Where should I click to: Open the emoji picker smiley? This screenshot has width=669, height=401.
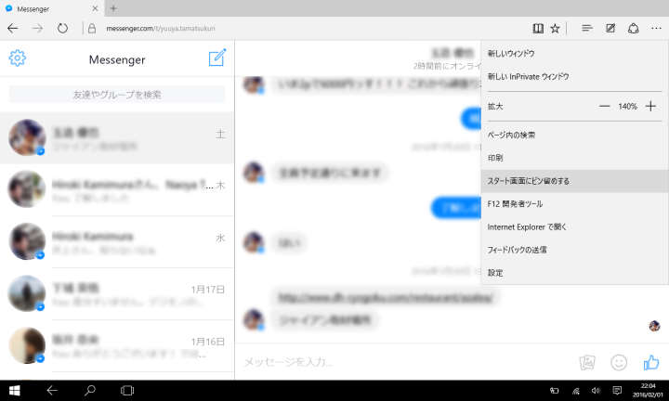coord(619,363)
